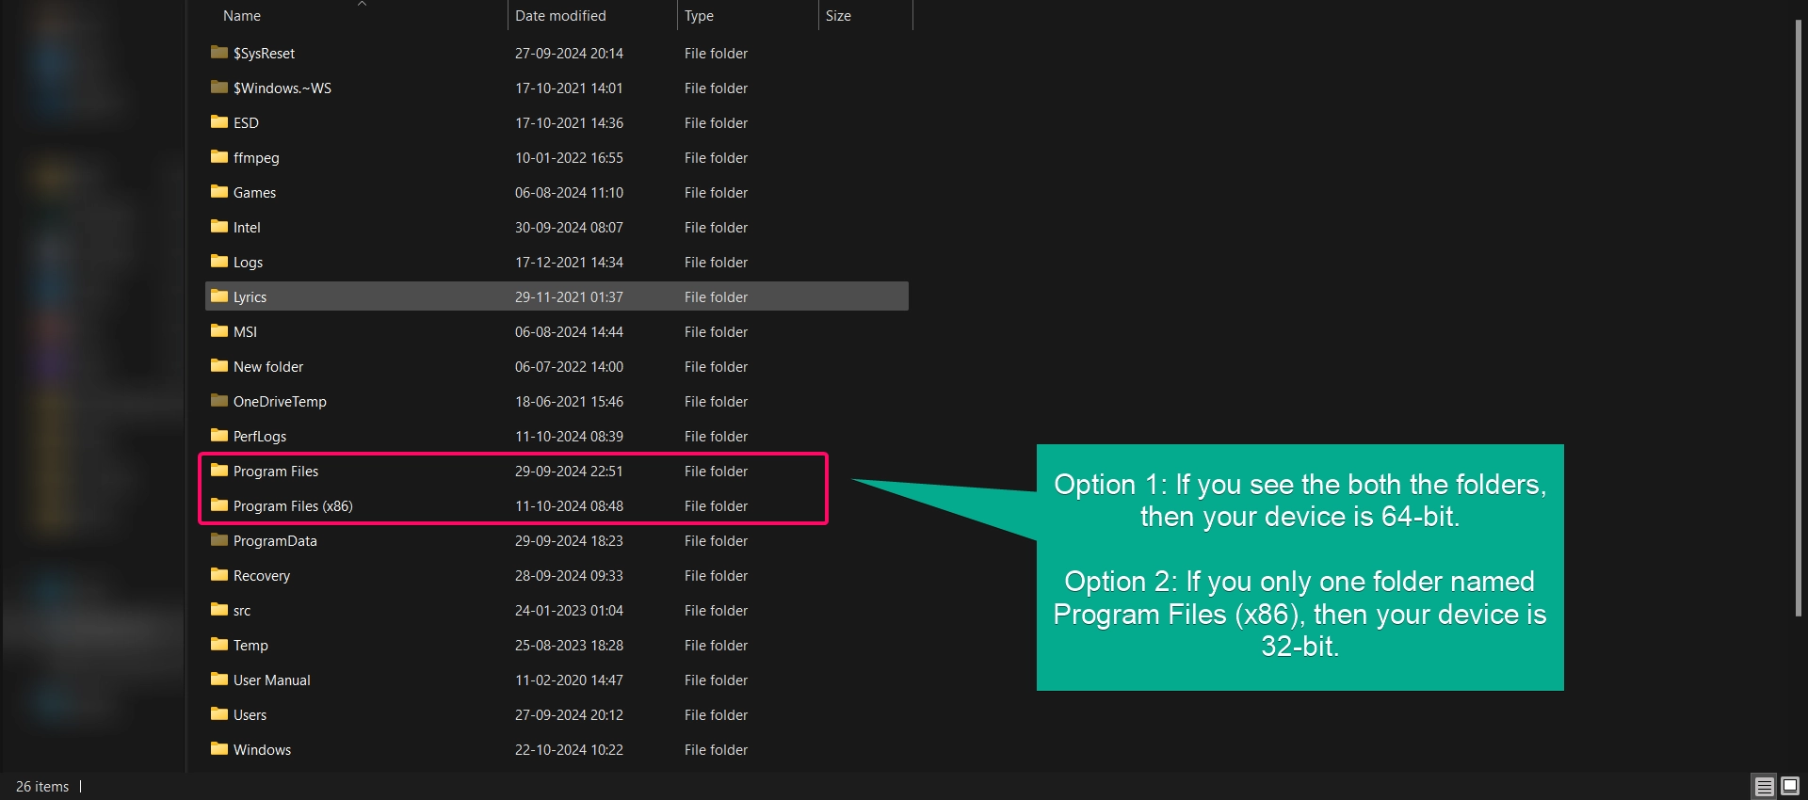Click the Games folder icon
The image size is (1808, 800).
click(219, 191)
